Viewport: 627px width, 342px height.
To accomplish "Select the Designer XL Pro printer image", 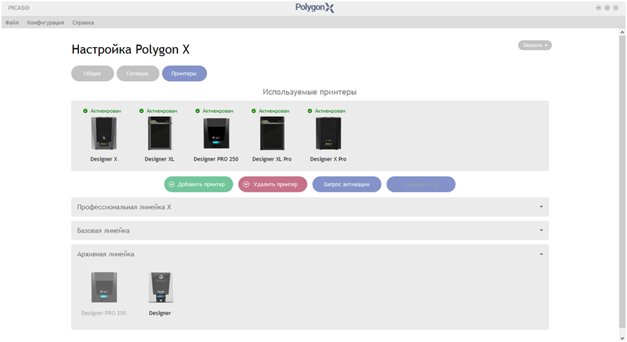I will (272, 133).
